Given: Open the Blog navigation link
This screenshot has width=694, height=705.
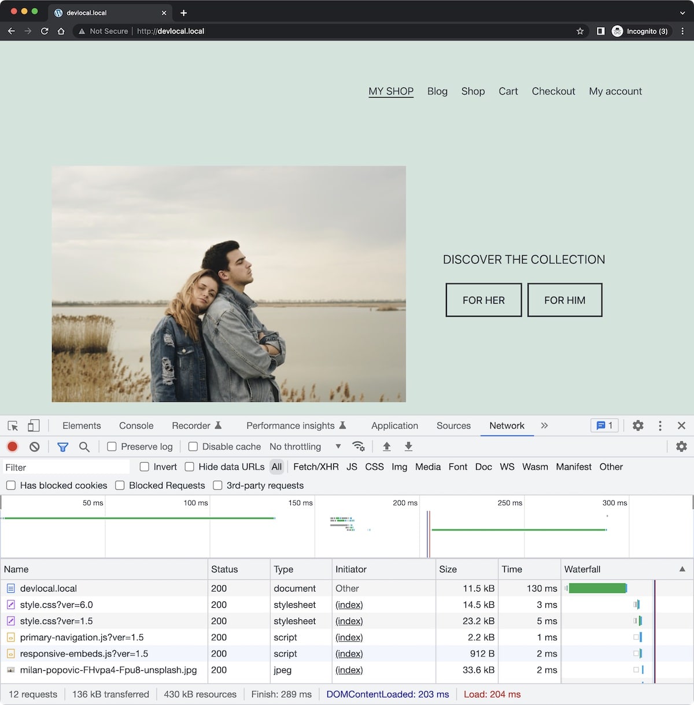Looking at the screenshot, I should pyautogui.click(x=437, y=91).
